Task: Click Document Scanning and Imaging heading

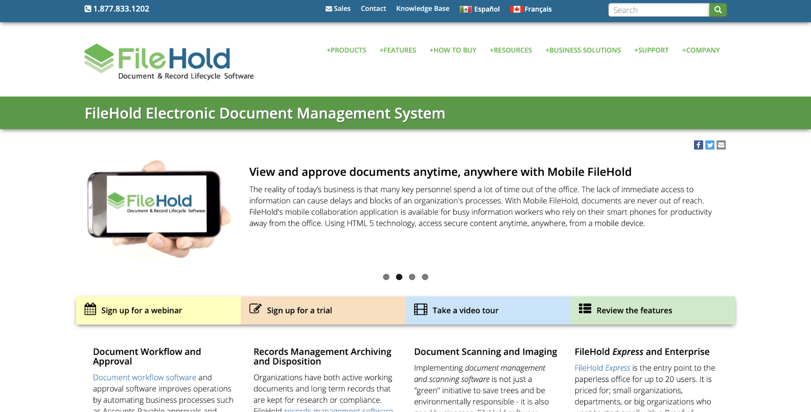Action: (486, 352)
